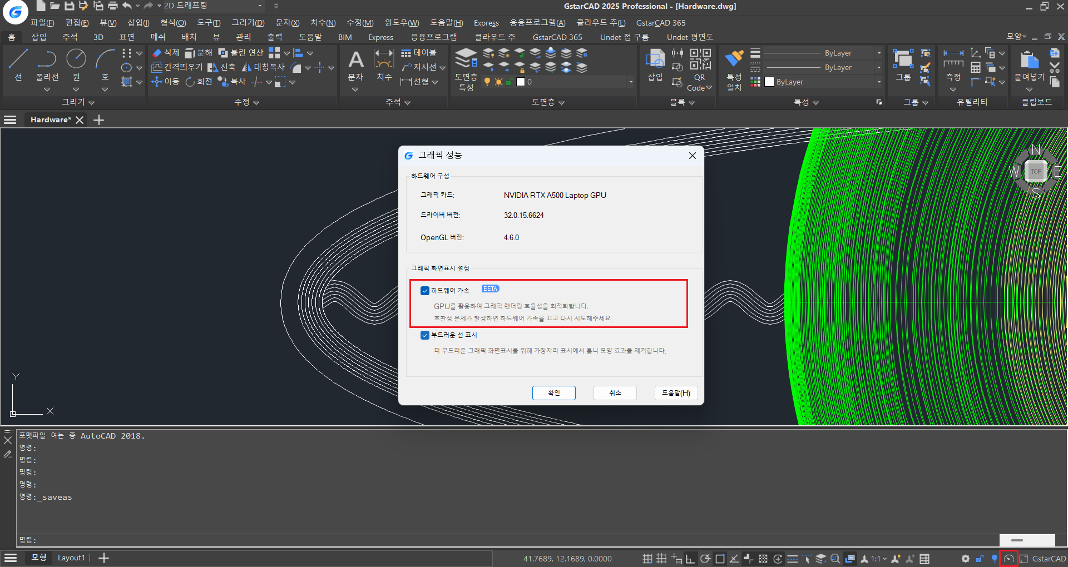
Task: Click the Mirror (대칭복사) tool
Action: (263, 67)
